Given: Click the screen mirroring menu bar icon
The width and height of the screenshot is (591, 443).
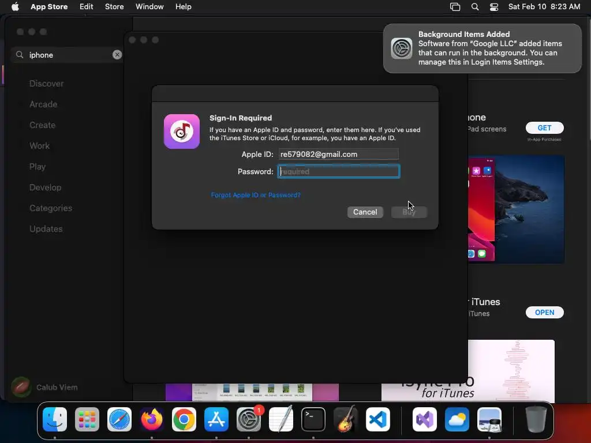Looking at the screenshot, I should (x=455, y=7).
